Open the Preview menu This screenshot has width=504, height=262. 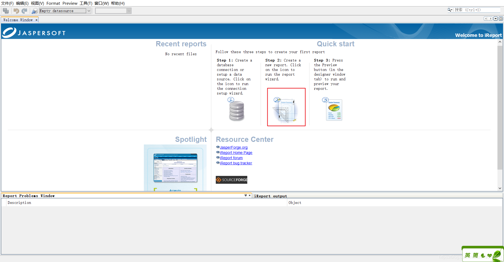click(x=70, y=3)
